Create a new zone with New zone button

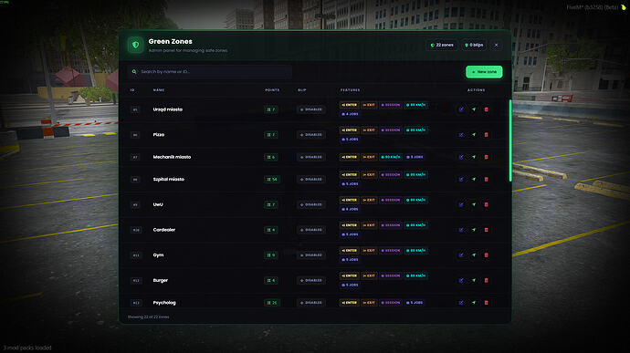(484, 72)
